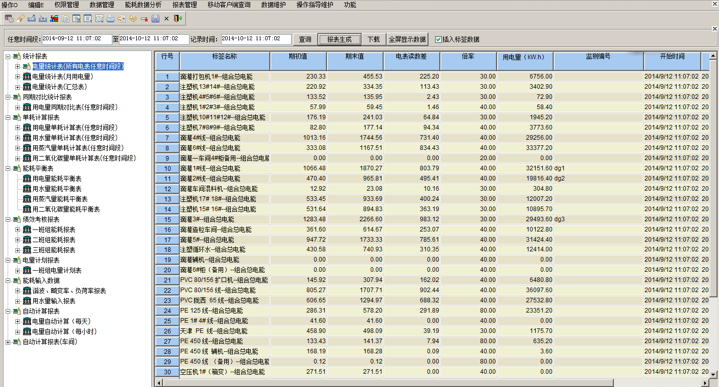This screenshot has height=387, width=719.
Task: Click the export arrow icon on the toolbar
Action: [32, 18]
